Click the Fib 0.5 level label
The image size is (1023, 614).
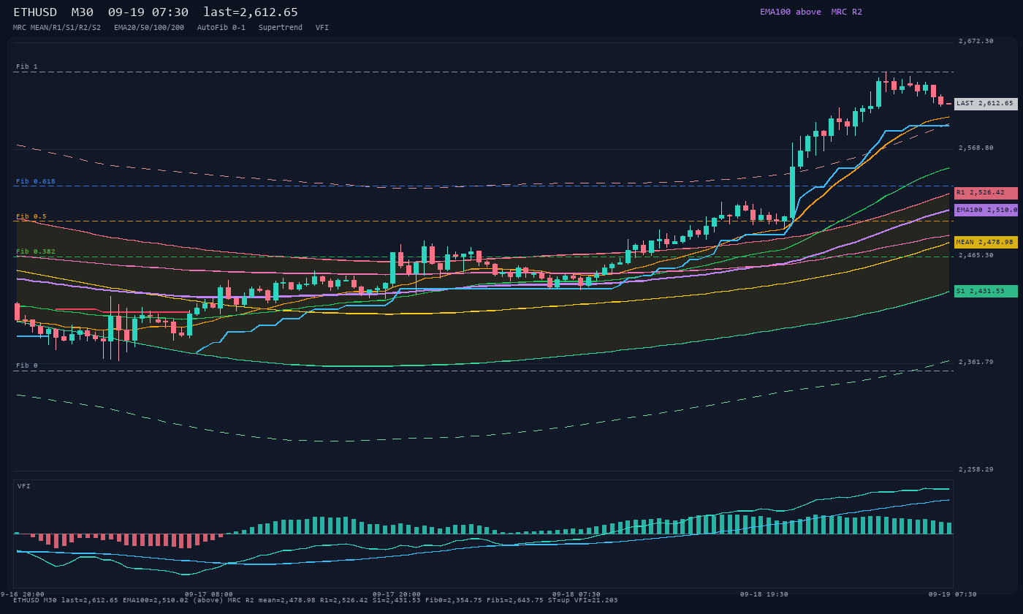pos(31,216)
